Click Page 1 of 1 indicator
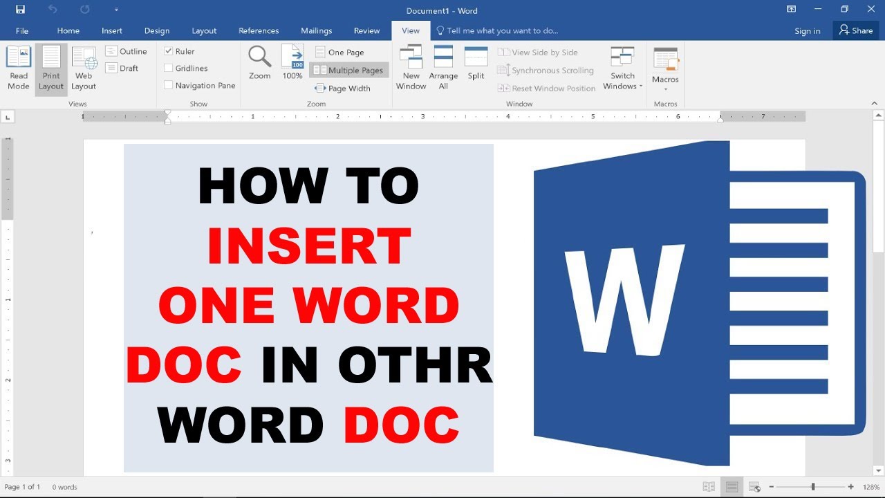Screen dimensions: 885x498 23,487
